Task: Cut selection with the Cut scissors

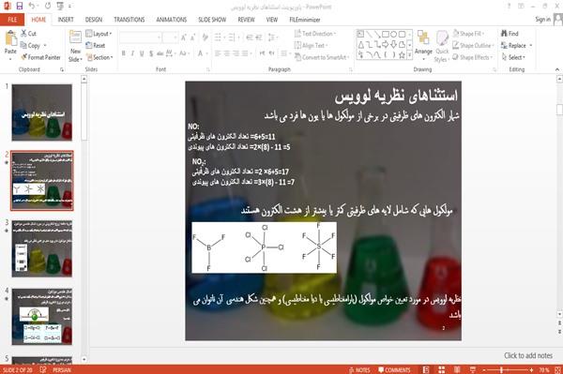Action: point(29,34)
